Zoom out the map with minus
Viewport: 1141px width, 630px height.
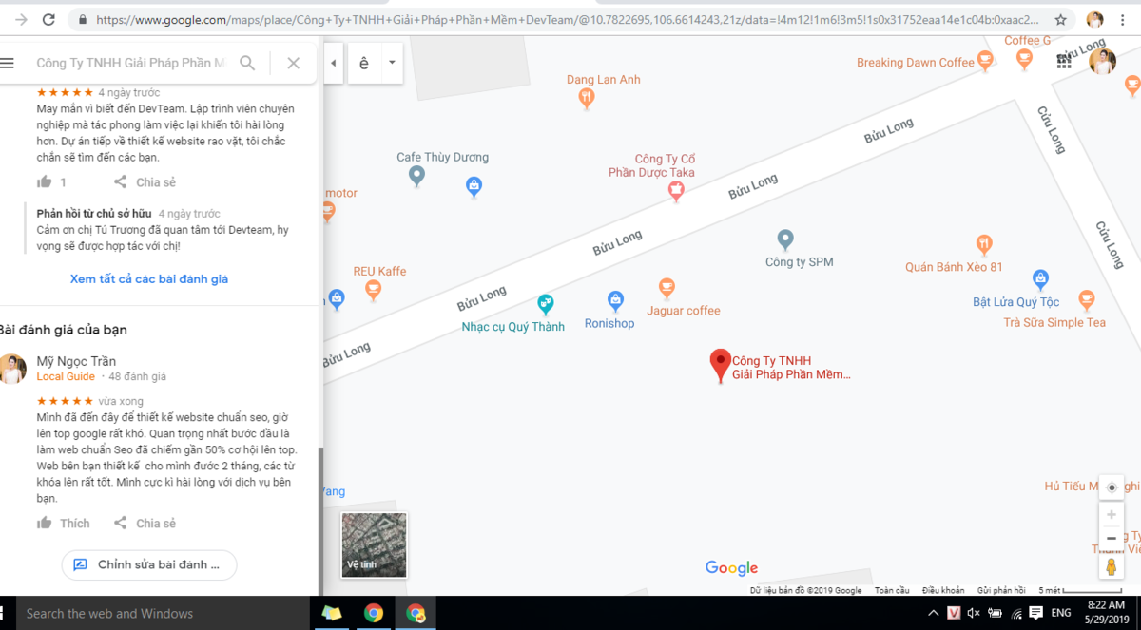tap(1111, 538)
